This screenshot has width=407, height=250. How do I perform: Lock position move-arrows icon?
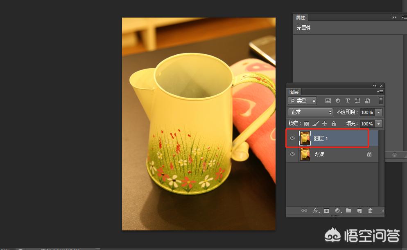[x=324, y=124]
